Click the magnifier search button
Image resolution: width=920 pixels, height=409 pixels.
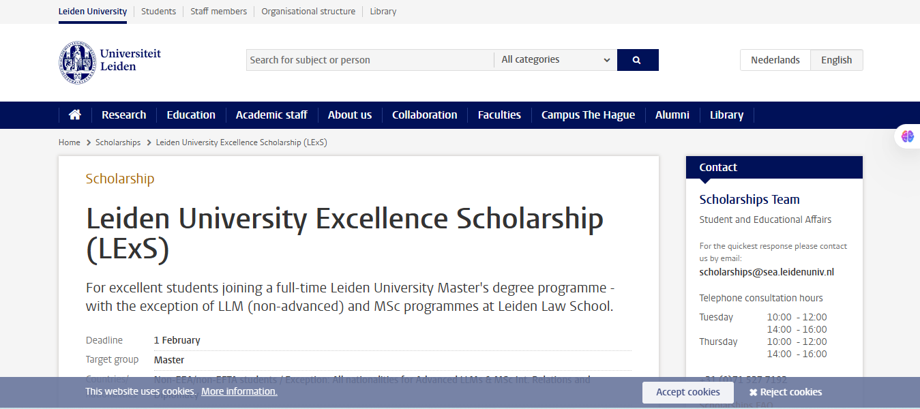(638, 60)
